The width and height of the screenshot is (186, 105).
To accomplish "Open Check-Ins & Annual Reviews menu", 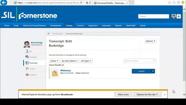I will [x=34, y=25].
